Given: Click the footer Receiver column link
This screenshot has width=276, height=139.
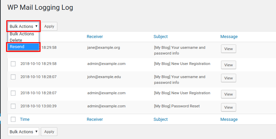Looking at the screenshot, I should click(95, 119).
